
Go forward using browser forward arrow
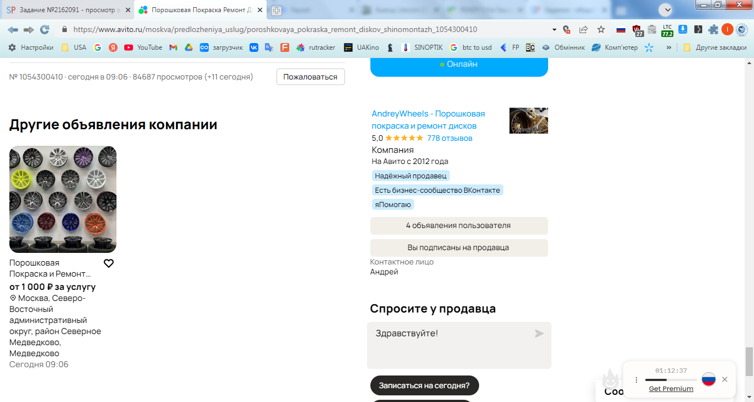point(29,30)
